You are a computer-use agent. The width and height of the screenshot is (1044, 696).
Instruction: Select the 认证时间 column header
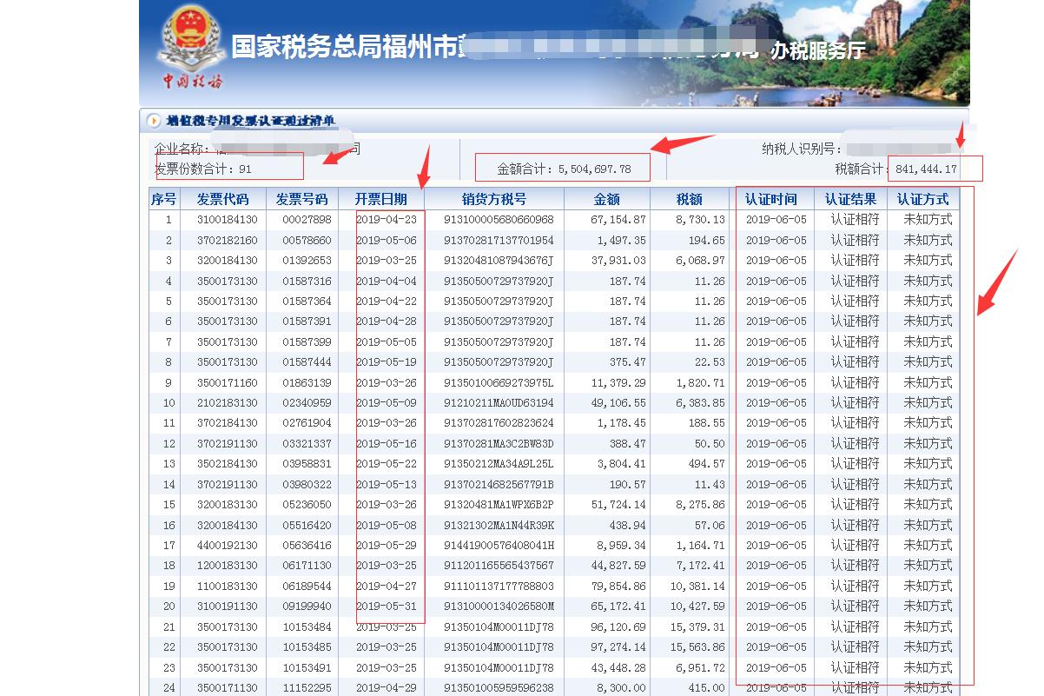774,198
